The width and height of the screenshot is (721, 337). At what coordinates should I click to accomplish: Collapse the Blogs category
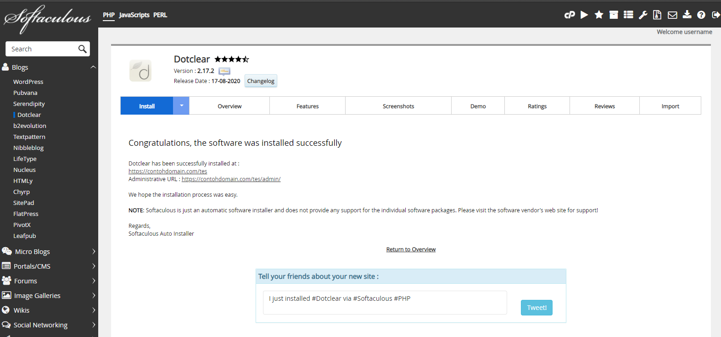[x=93, y=67]
